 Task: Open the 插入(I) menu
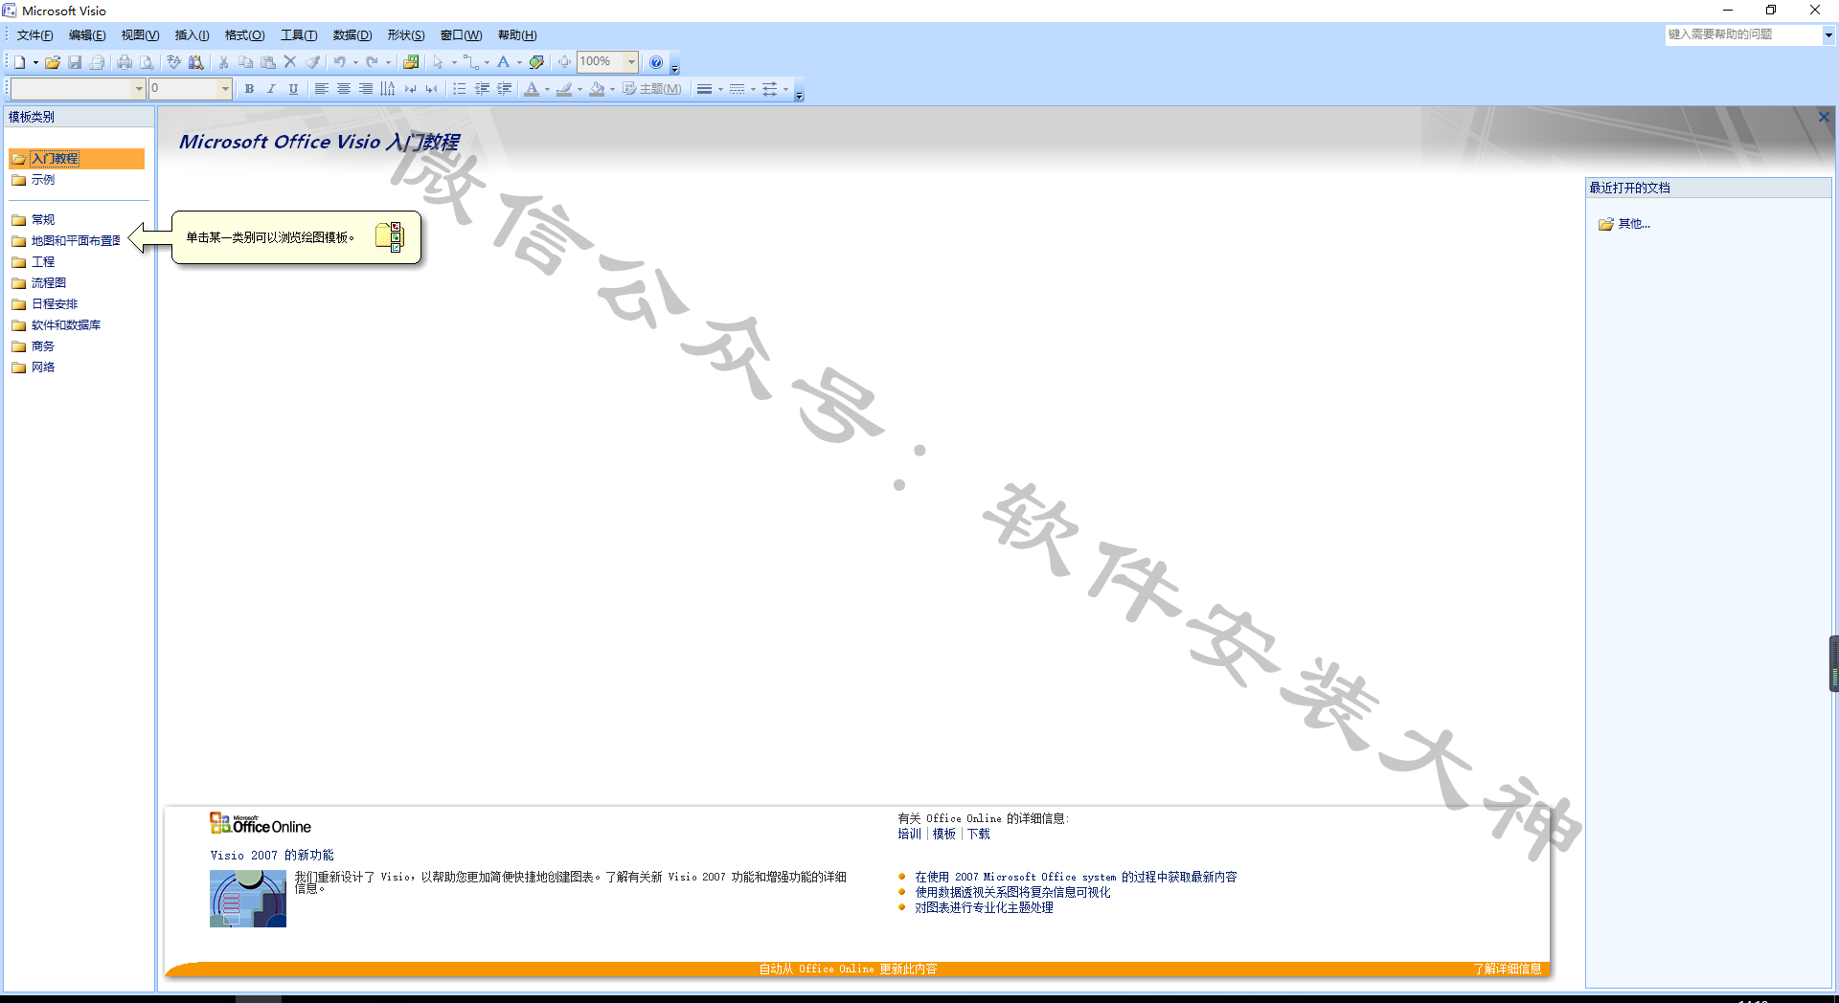point(192,35)
